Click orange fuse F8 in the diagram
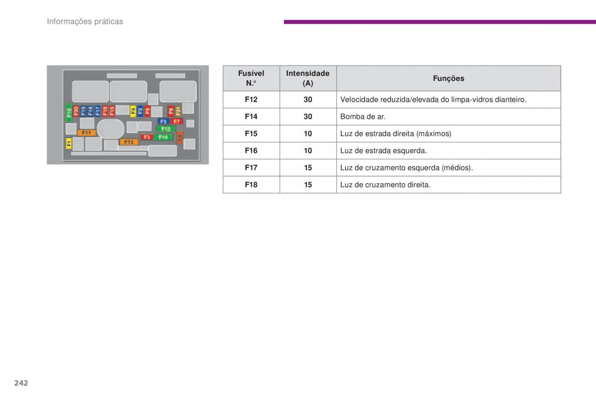 coord(180,137)
